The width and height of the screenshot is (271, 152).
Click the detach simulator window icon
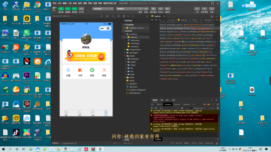point(118,16)
